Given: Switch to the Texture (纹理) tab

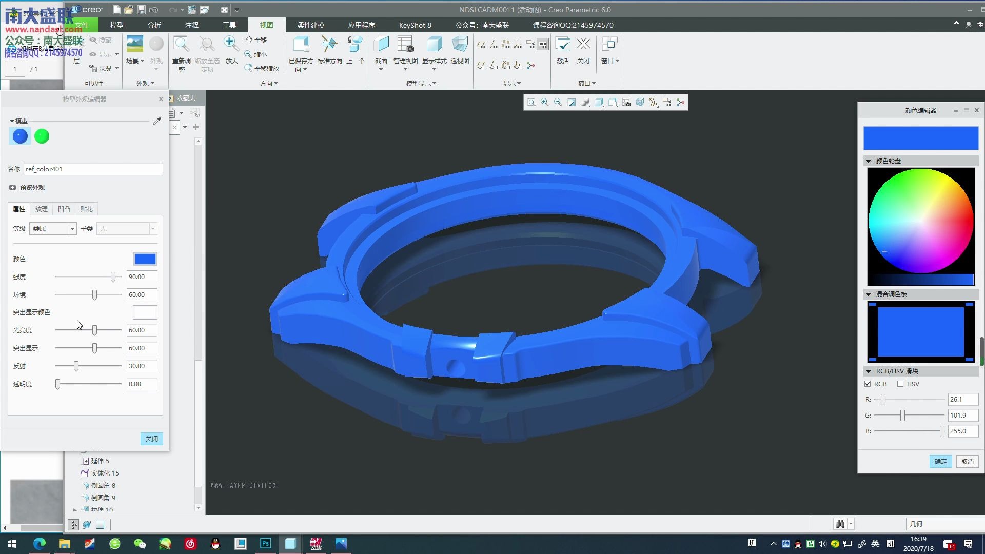Looking at the screenshot, I should coord(42,209).
